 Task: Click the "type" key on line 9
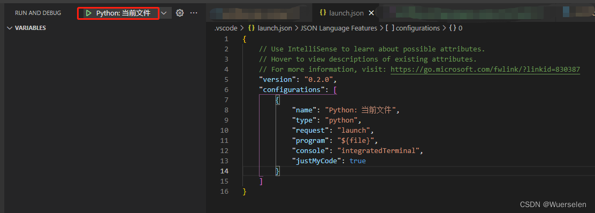304,120
